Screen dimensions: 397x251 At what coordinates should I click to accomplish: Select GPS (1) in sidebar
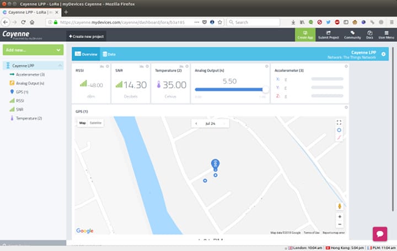tap(22, 92)
